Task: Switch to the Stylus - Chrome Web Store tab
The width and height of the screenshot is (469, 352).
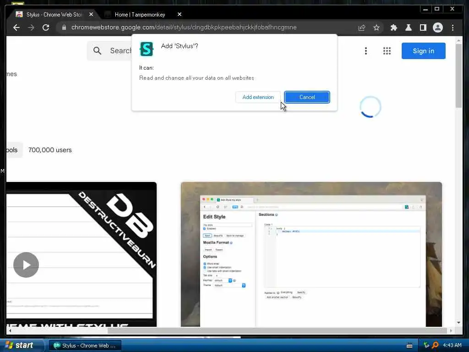Action: coord(54,14)
